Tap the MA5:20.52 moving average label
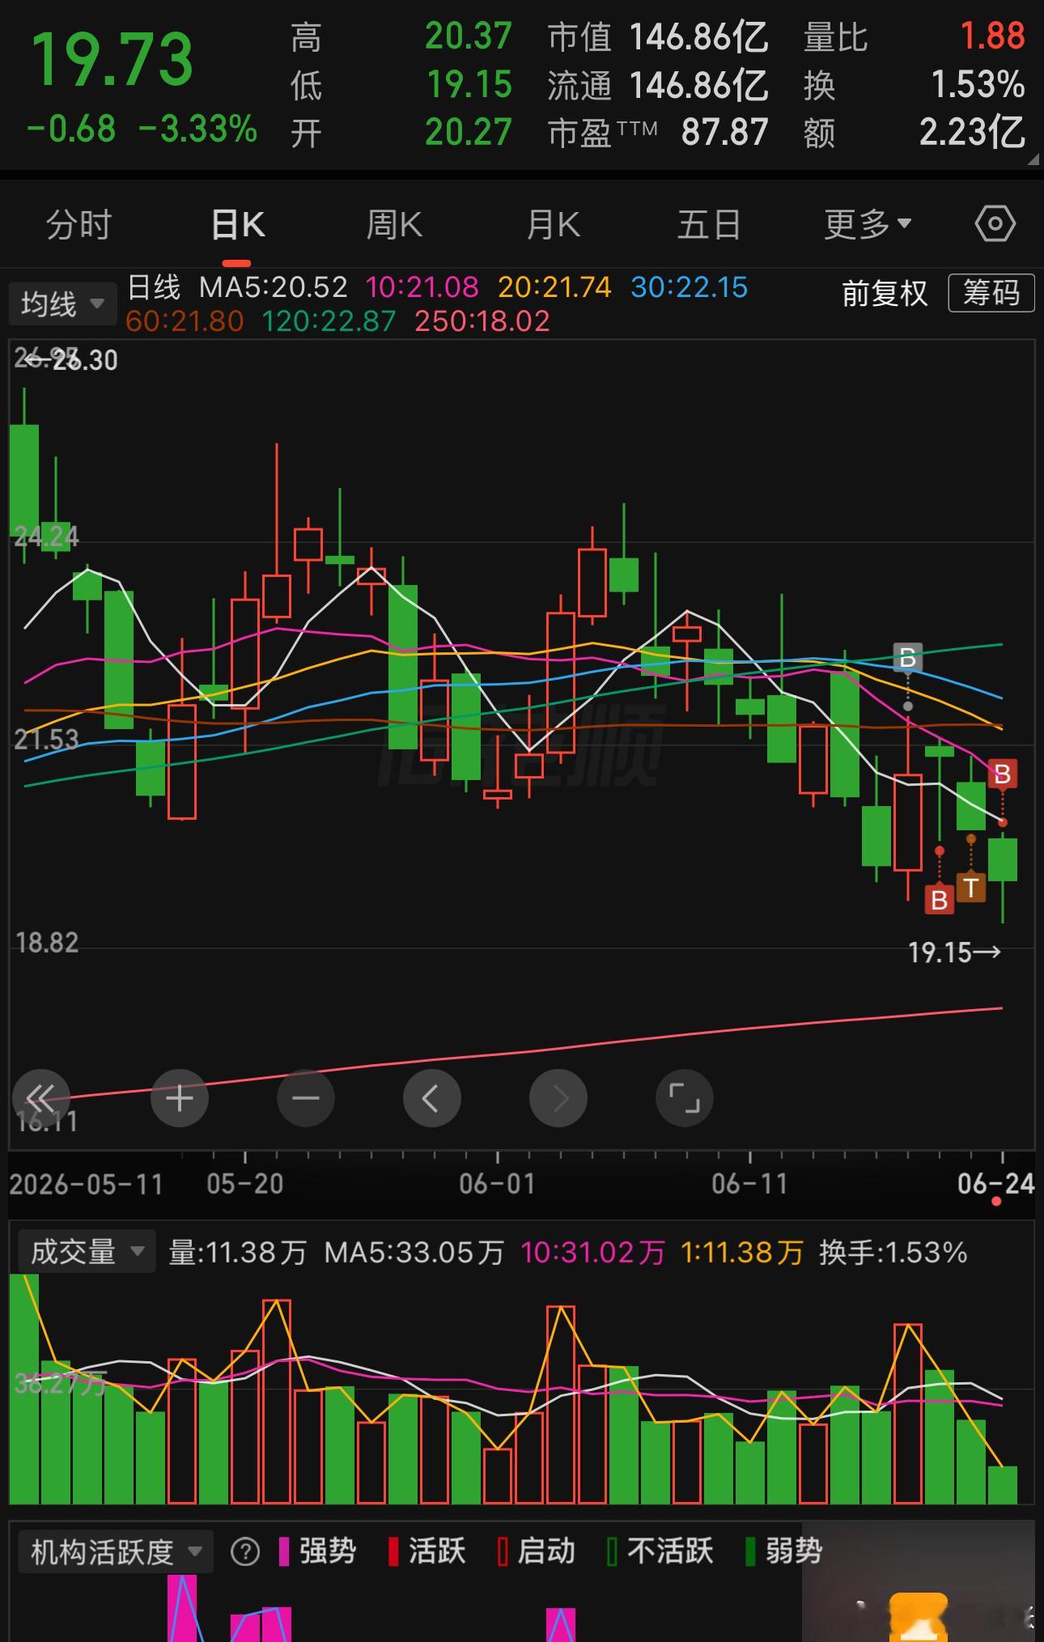The height and width of the screenshot is (1642, 1044). coord(274,287)
